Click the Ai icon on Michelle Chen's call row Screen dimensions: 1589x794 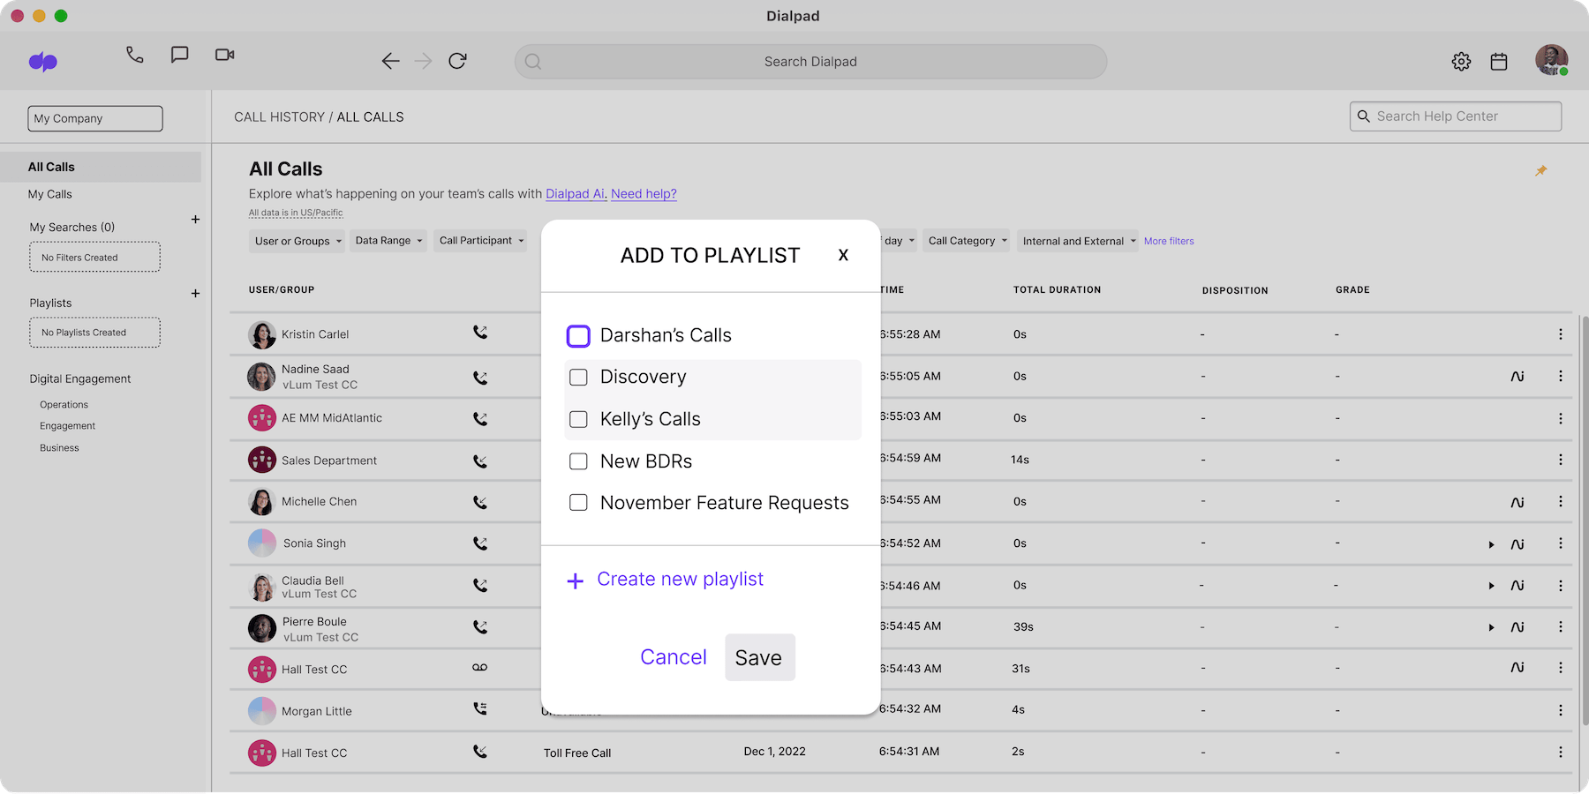[x=1518, y=501]
